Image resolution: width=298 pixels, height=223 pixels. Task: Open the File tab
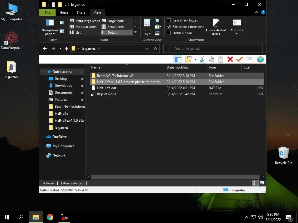click(x=47, y=12)
